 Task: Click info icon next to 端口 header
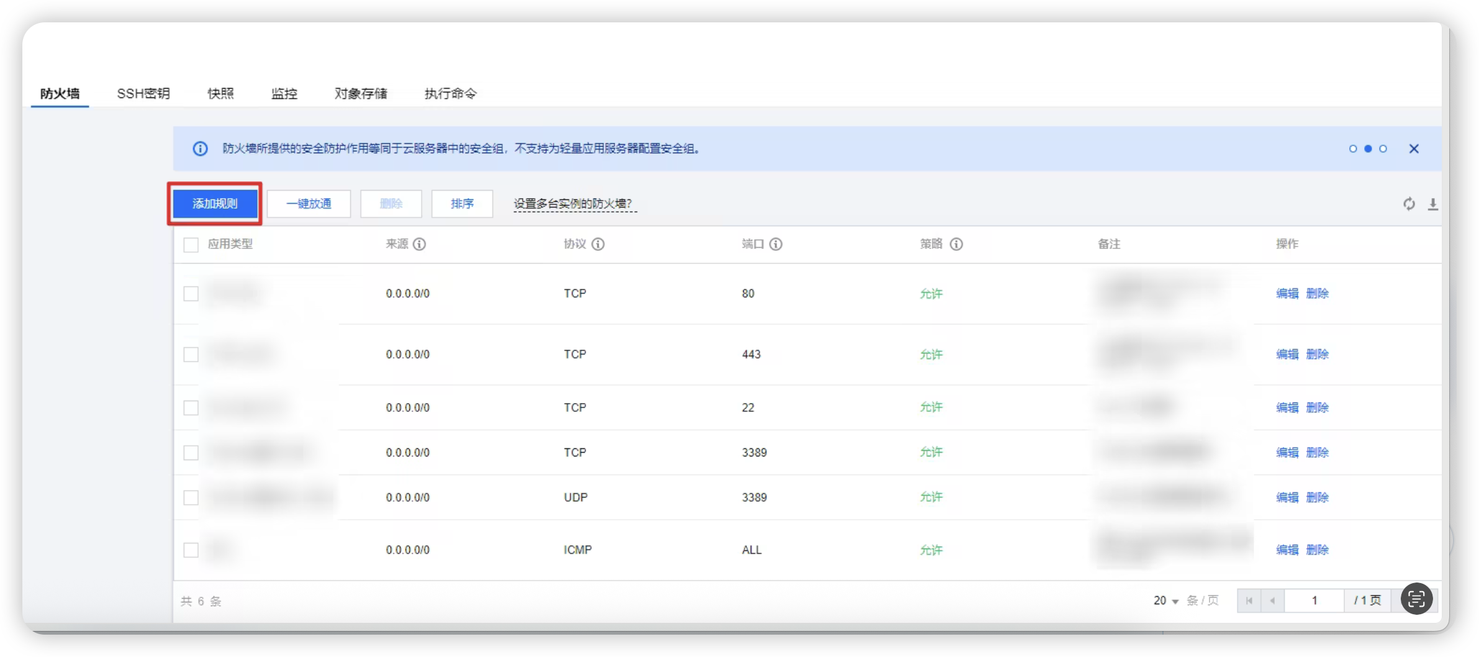(776, 244)
